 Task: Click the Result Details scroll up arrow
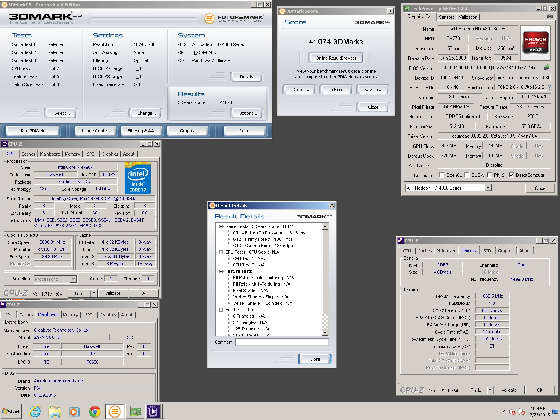click(325, 226)
